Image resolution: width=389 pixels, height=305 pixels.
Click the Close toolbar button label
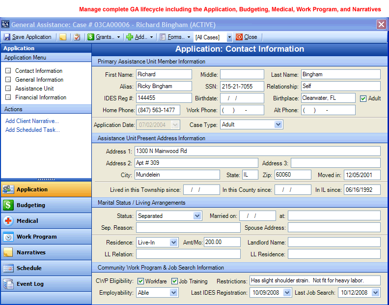coord(250,37)
